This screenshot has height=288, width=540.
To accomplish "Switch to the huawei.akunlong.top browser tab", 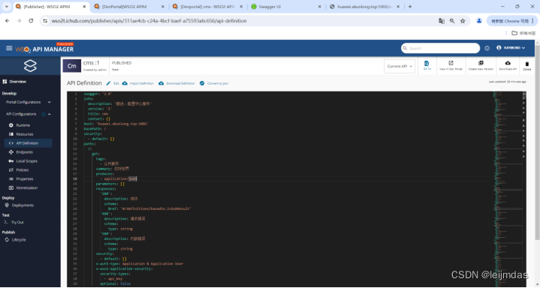I will (364, 7).
